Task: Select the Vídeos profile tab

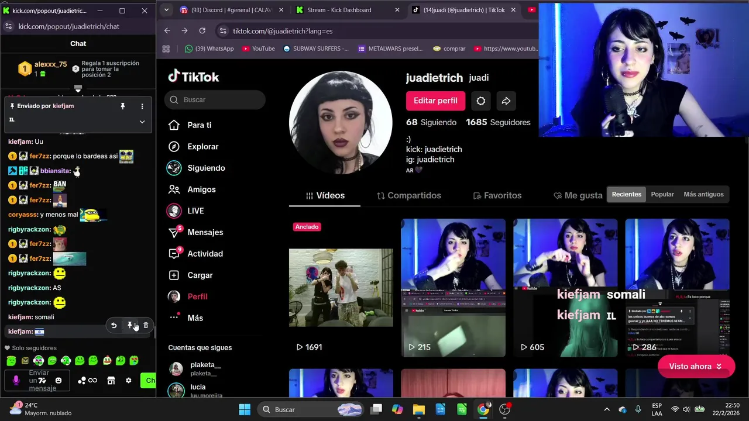Action: [x=325, y=196]
